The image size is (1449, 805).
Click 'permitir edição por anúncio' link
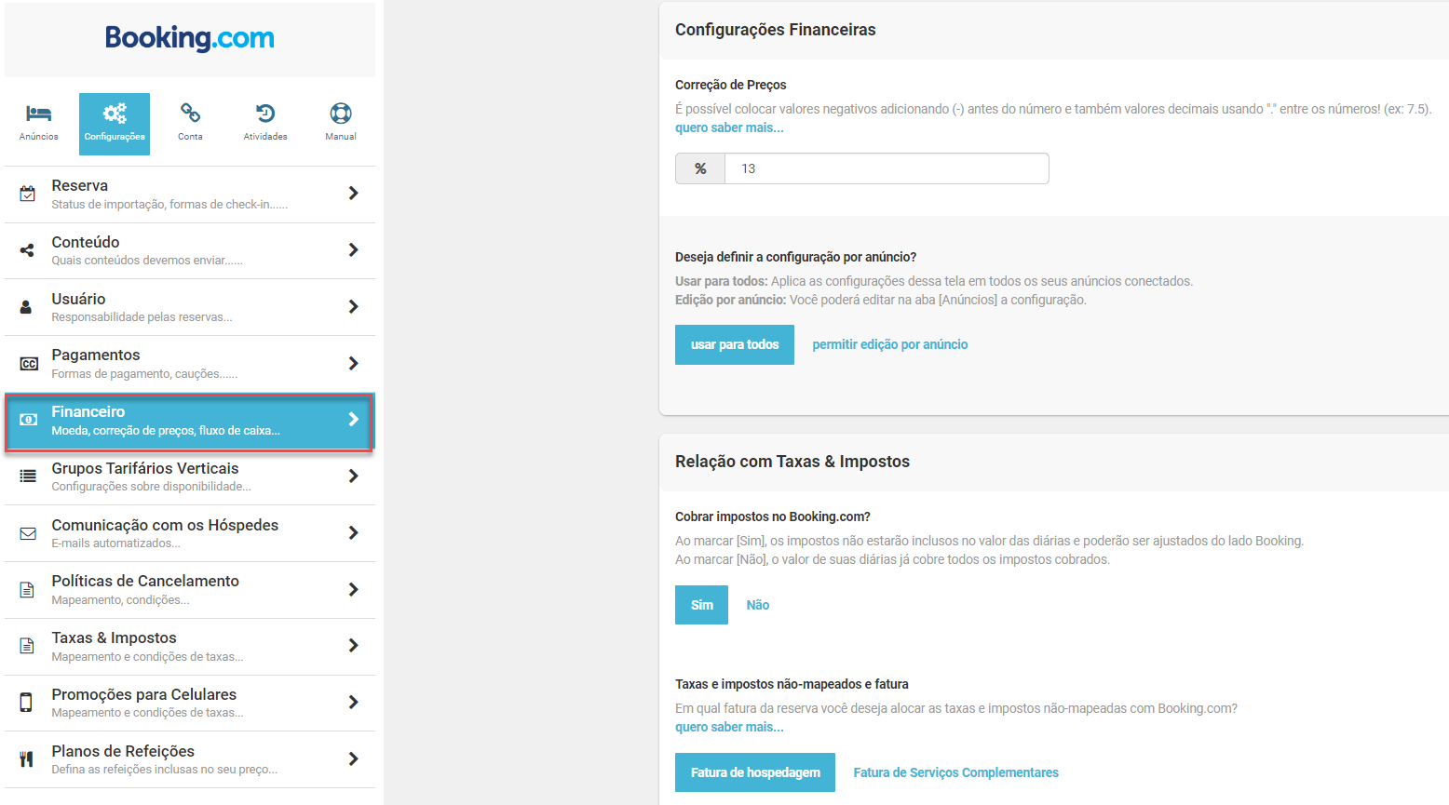(889, 344)
